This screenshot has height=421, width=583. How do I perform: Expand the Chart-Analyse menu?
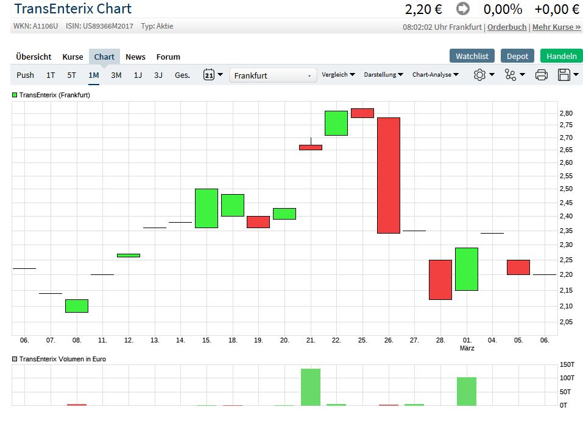tap(435, 75)
